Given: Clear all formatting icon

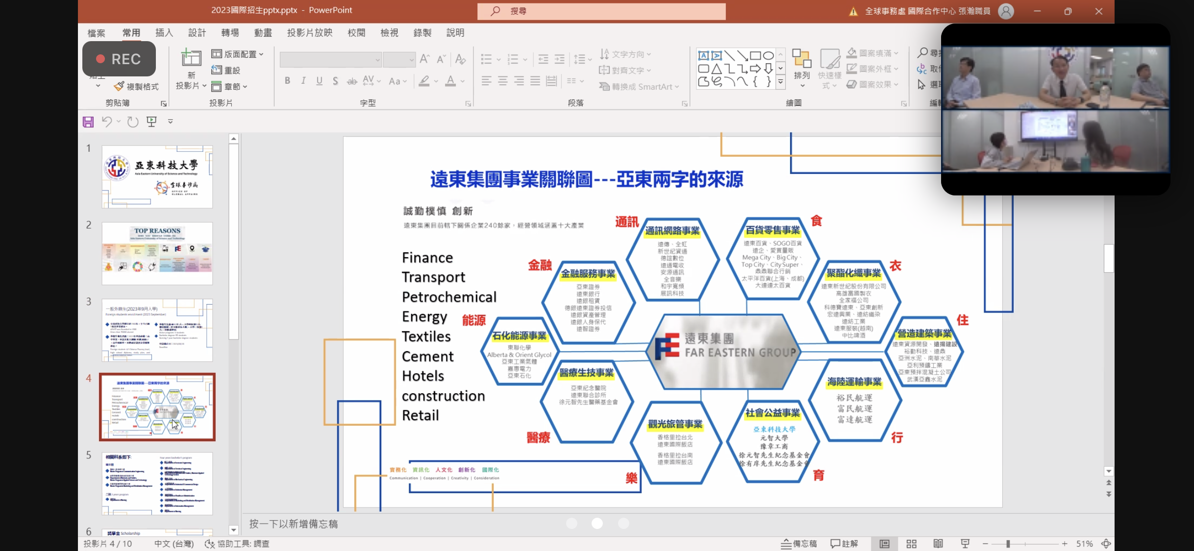Looking at the screenshot, I should click(460, 59).
